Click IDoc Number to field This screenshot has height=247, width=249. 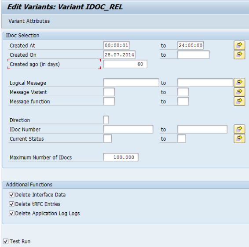coord(202,129)
